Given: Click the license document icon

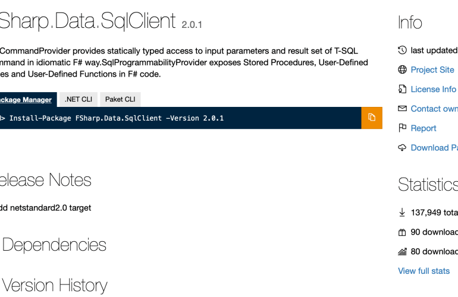Looking at the screenshot, I should tap(402, 90).
